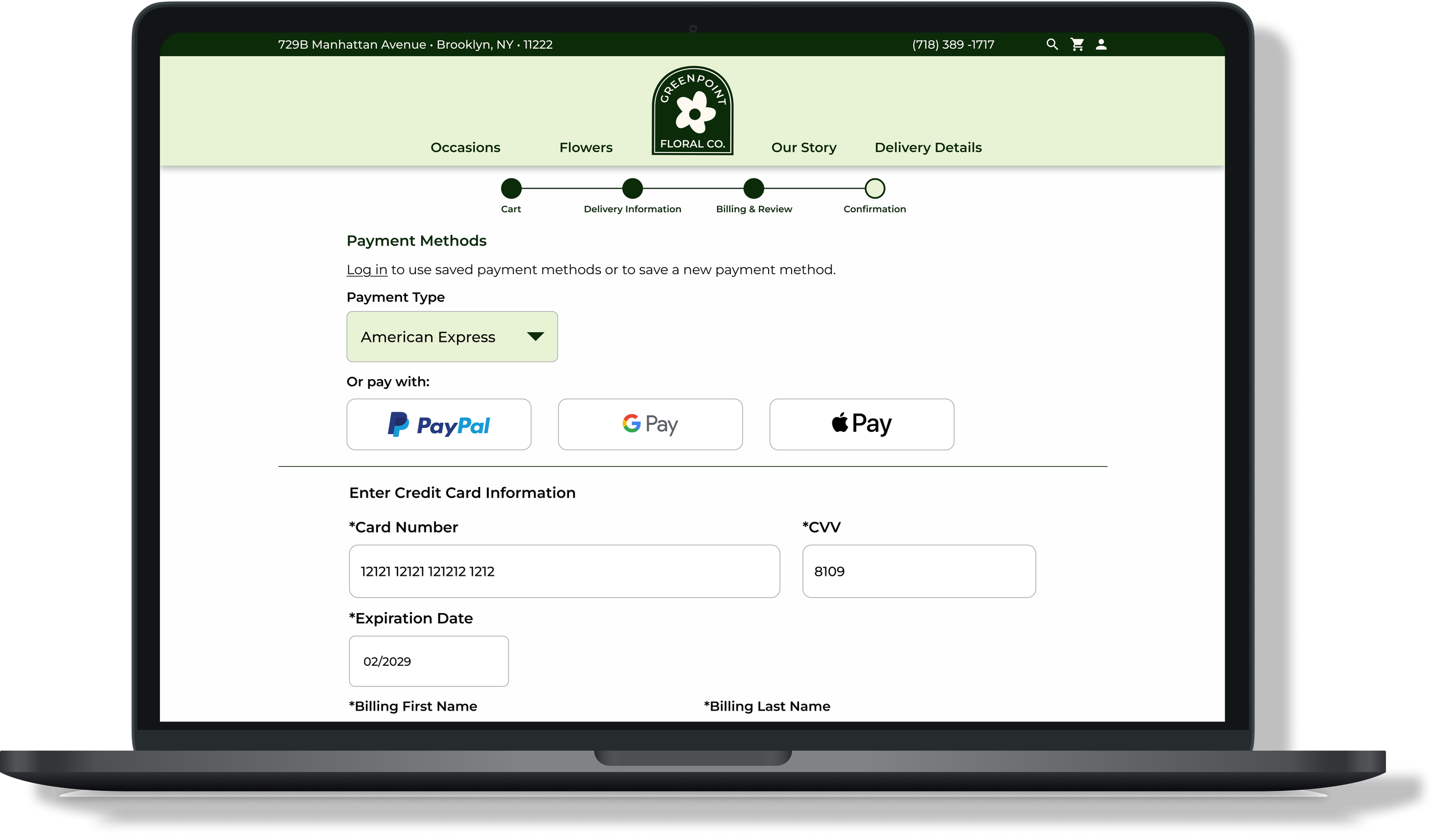Click the search magnifier icon
The height and width of the screenshot is (835, 1434).
[x=1051, y=44]
